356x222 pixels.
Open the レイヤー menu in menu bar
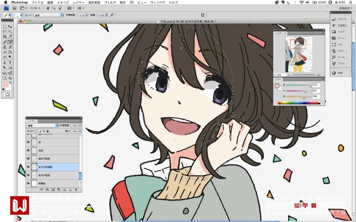point(78,3)
